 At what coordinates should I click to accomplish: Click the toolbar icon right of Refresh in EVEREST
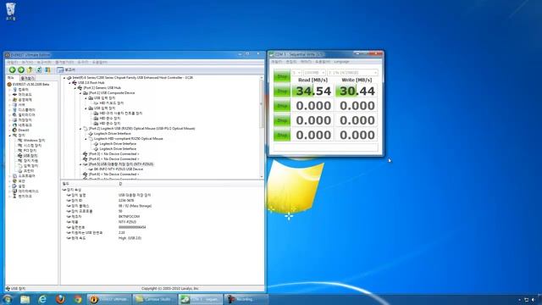(x=47, y=69)
